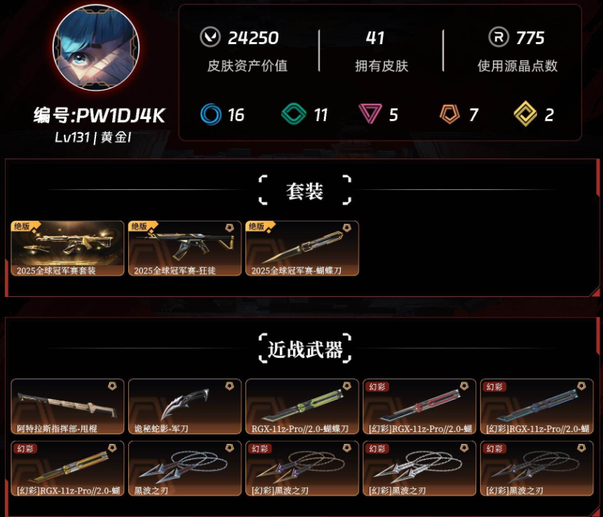The height and width of the screenshot is (517, 603).
Task: Open the red 幻彩 RGX-11z-Pro butterfly knife card
Action: 419,406
